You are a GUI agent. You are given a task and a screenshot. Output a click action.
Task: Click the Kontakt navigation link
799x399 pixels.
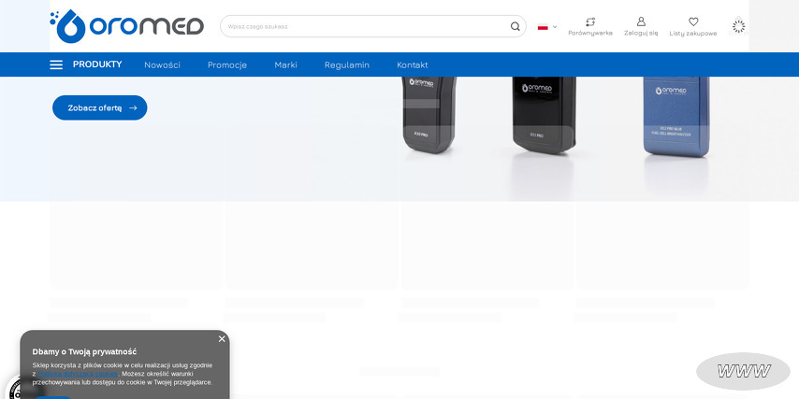(412, 64)
